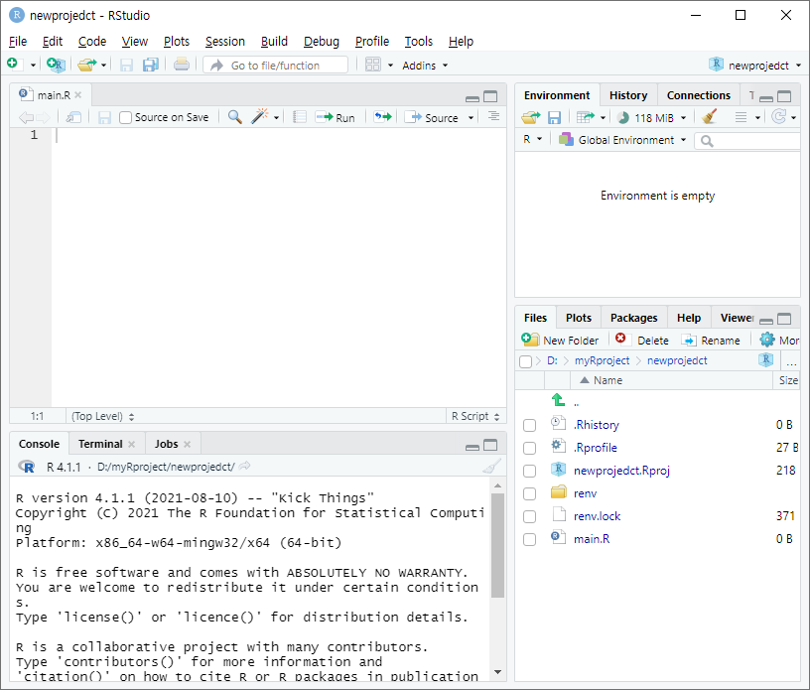The width and height of the screenshot is (810, 690).
Task: Click the Print document icon in main toolbar
Action: [181, 65]
